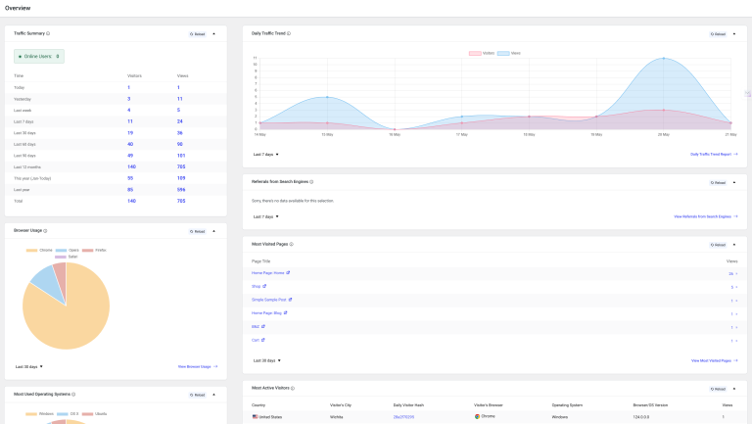Click the 20 May peak point on Views line

664,58
